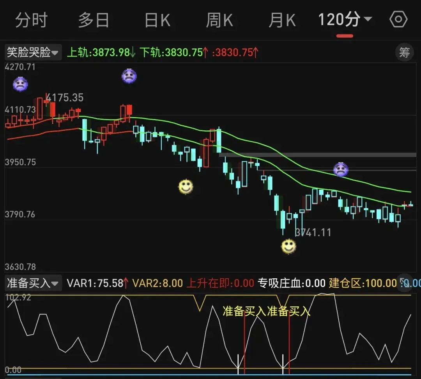
Task: Switch to the 分时 tab
Action: [x=31, y=20]
